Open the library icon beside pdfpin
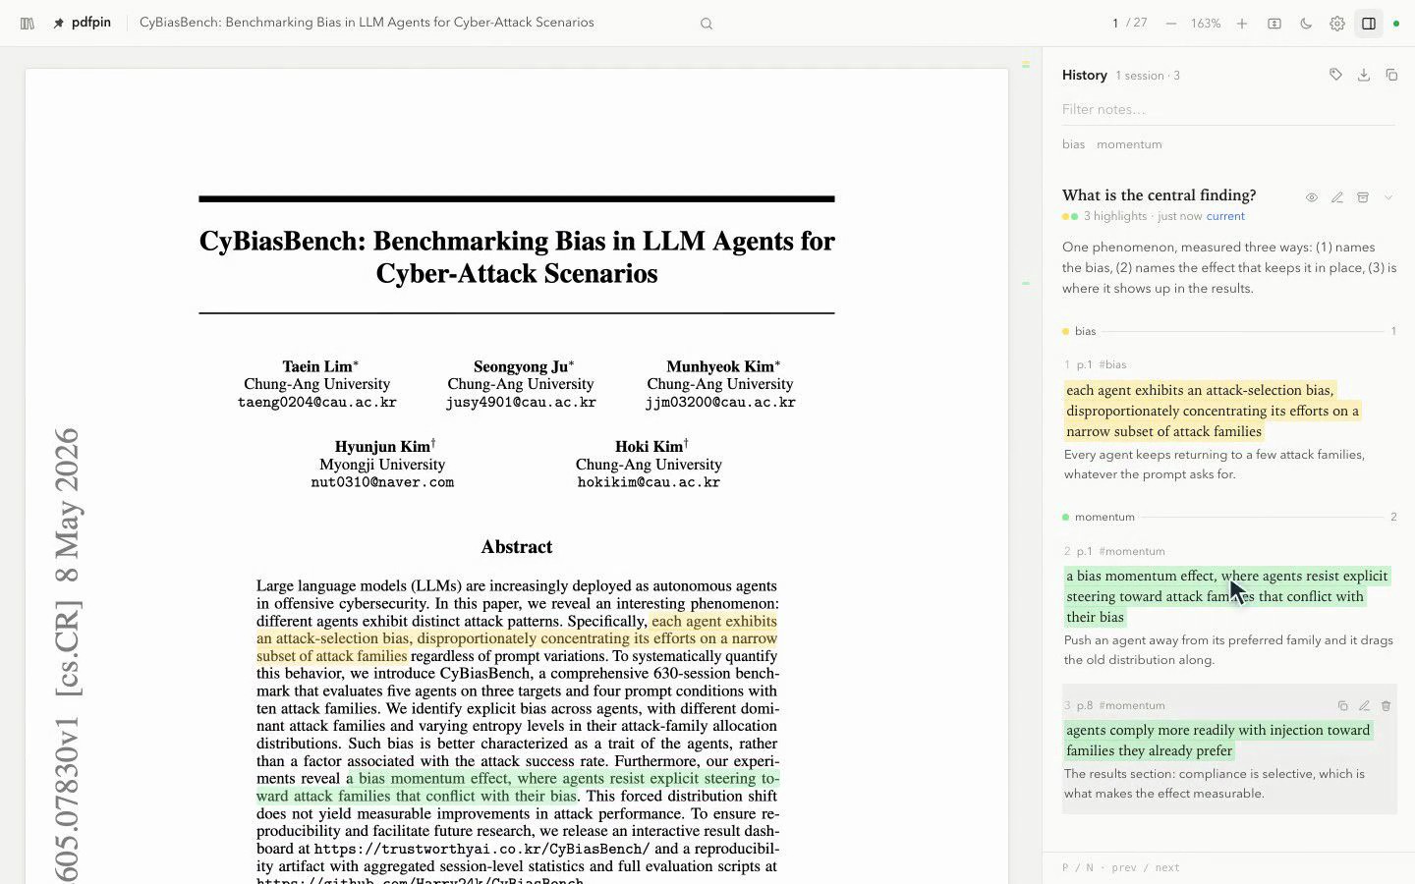Image resolution: width=1415 pixels, height=884 pixels. (28, 23)
